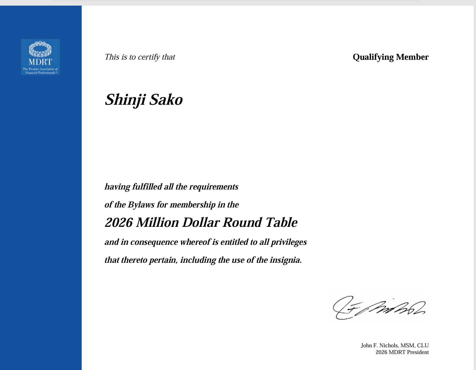Click the MDRT logo in the blue sidebar
The height and width of the screenshot is (370, 476).
pyautogui.click(x=40, y=57)
